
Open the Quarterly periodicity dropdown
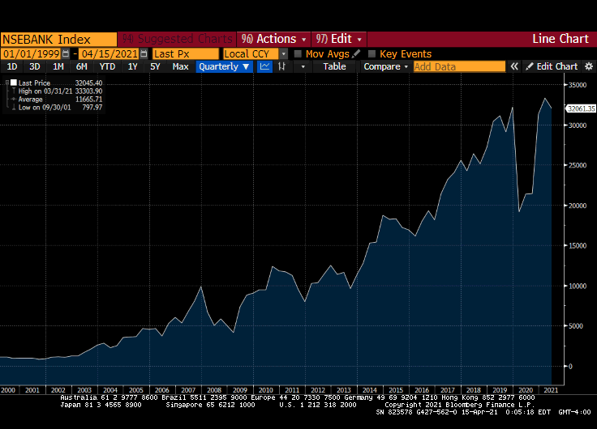(224, 66)
